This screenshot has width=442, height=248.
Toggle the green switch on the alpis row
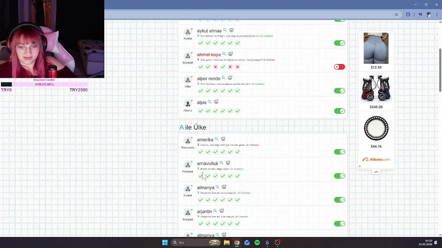339,111
